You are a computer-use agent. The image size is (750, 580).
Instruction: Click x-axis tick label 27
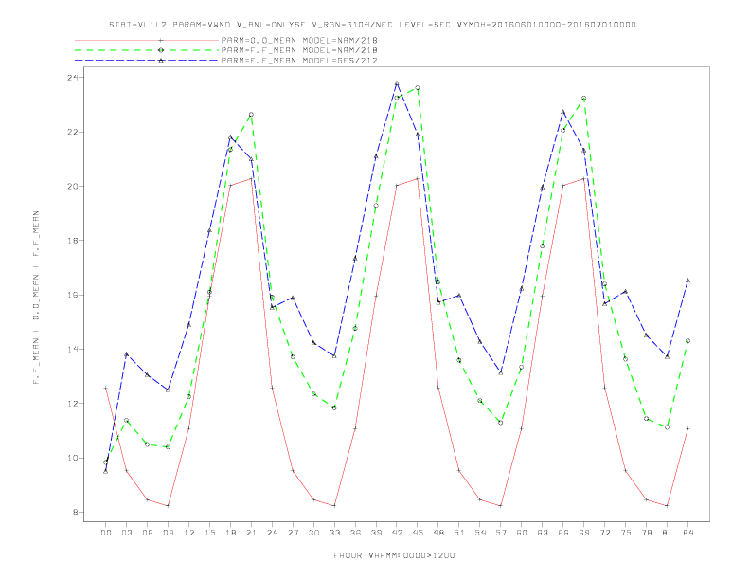pos(293,533)
